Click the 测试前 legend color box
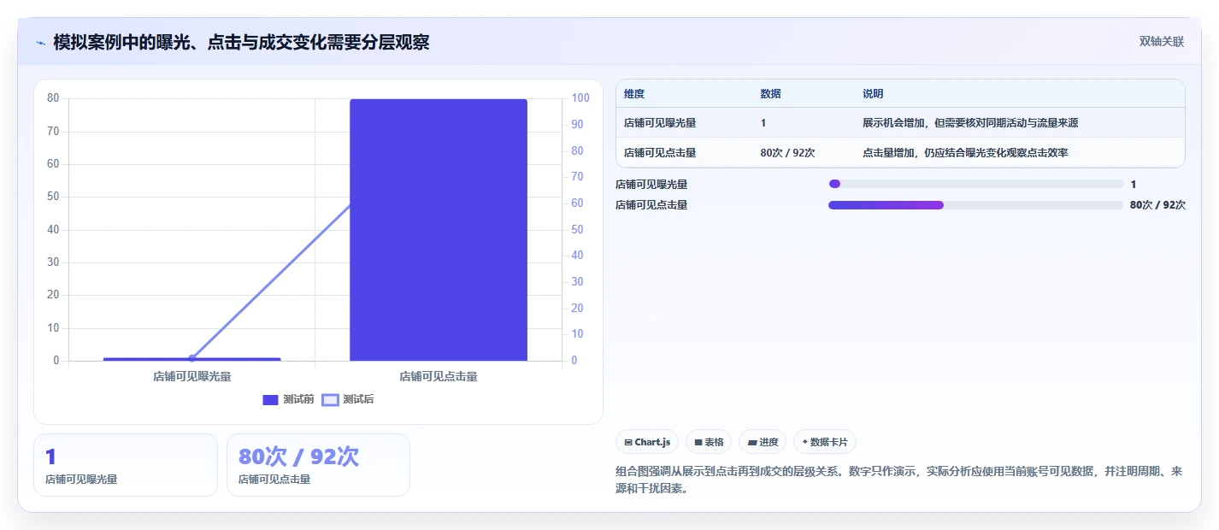This screenshot has height=530, width=1219. (270, 399)
